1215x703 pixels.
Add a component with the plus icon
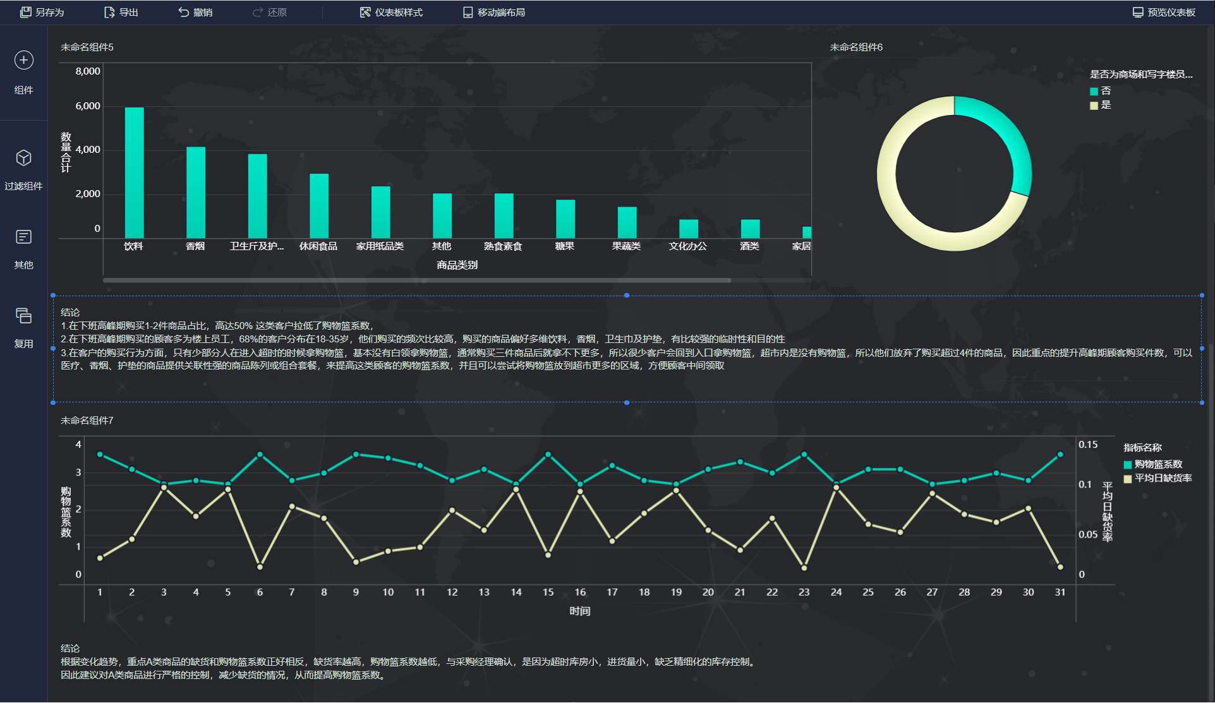click(24, 60)
